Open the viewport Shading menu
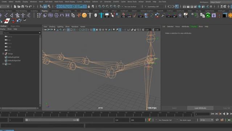 pyautogui.click(x=52, y=27)
